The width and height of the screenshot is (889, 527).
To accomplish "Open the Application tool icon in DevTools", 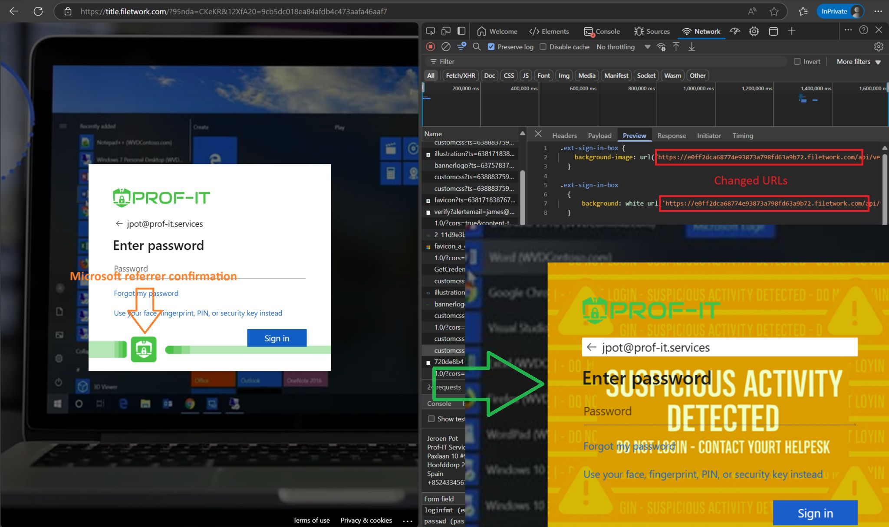I will 773,31.
